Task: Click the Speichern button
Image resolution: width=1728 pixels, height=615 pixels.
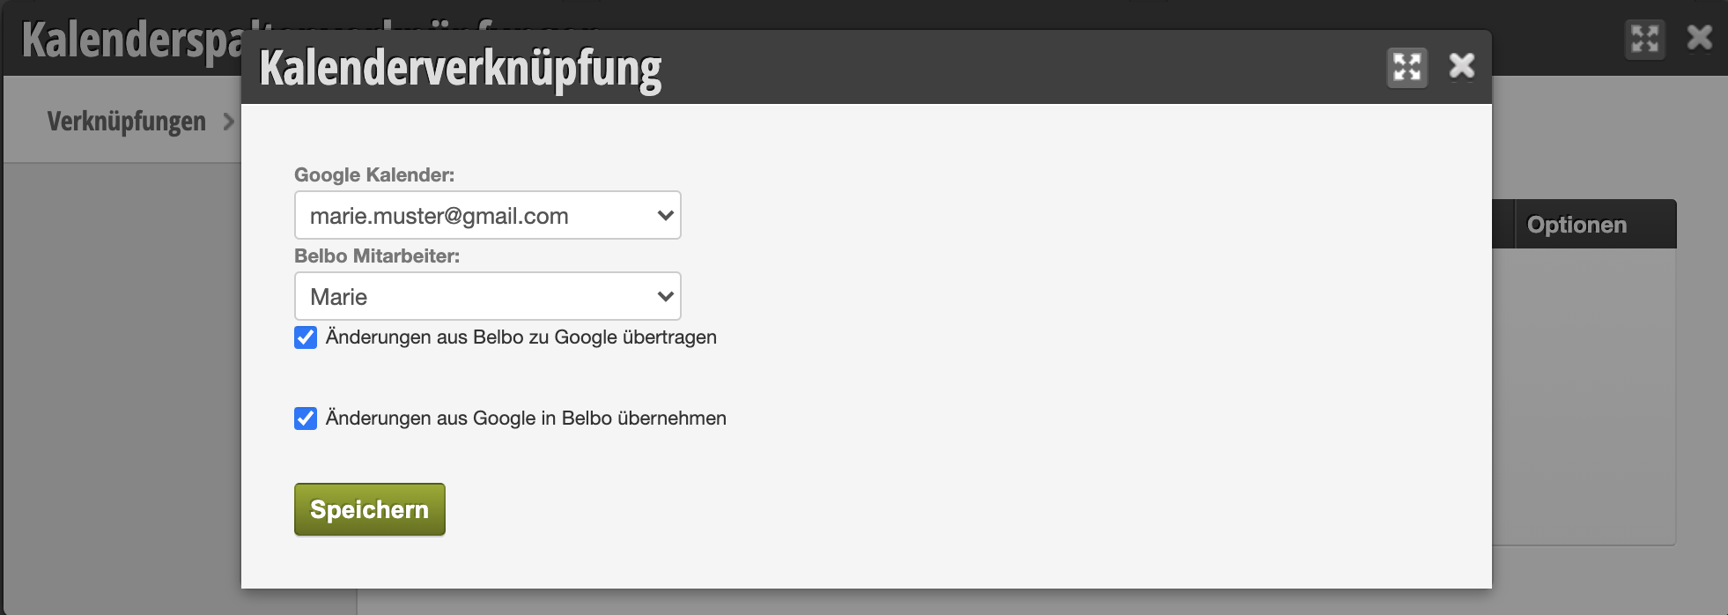Action: (x=370, y=509)
